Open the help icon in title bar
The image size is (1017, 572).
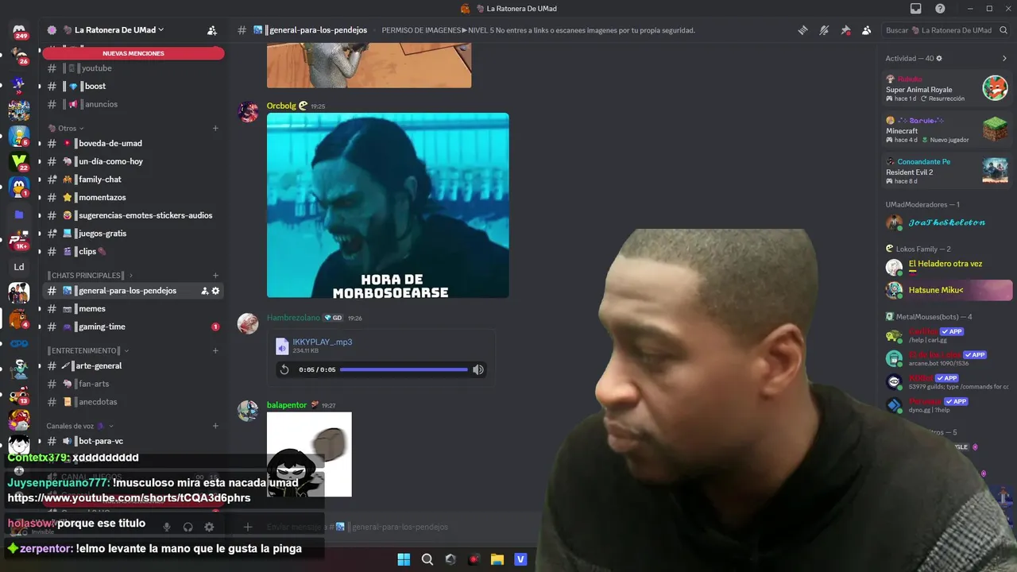pyautogui.click(x=940, y=9)
